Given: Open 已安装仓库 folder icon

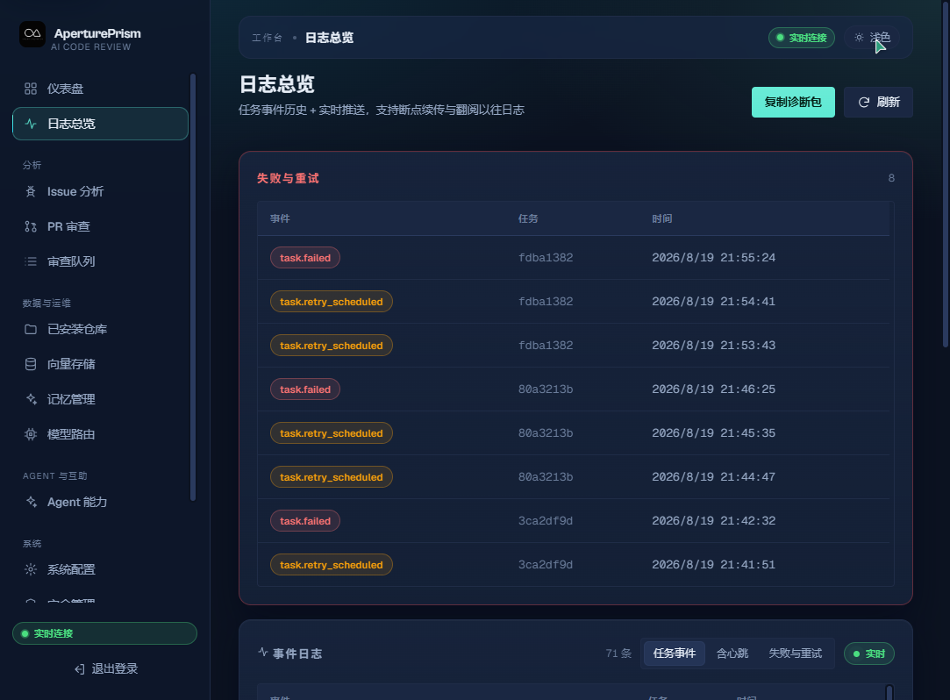Looking at the screenshot, I should tap(31, 330).
